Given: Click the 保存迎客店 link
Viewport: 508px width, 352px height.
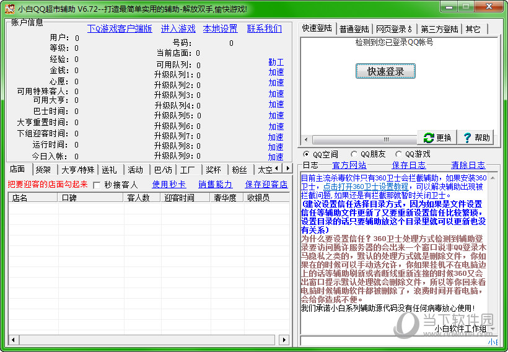Looking at the screenshot, I should point(266,185).
